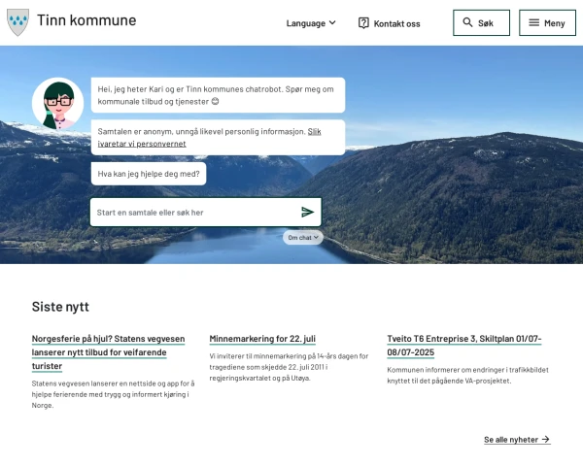Open the Meny hamburger menu button
The width and height of the screenshot is (583, 466).
point(547,23)
